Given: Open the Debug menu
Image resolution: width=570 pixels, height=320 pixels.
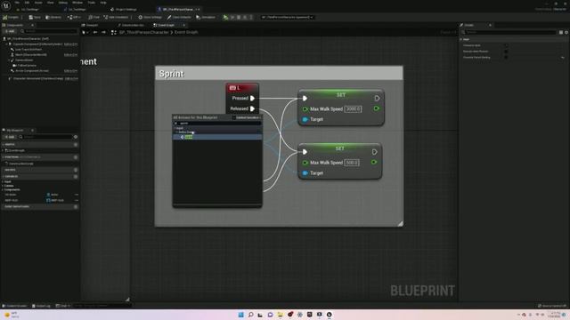Looking at the screenshot, I should pos(63,3).
